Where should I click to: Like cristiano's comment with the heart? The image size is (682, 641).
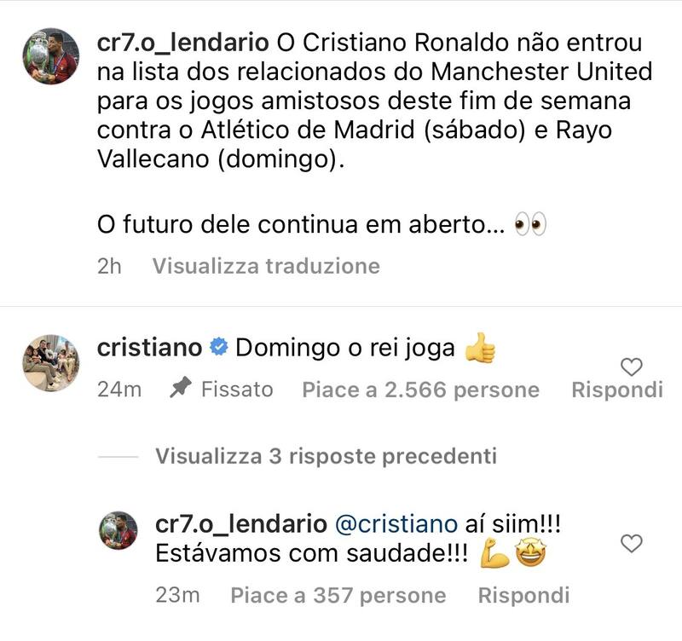pyautogui.click(x=632, y=368)
